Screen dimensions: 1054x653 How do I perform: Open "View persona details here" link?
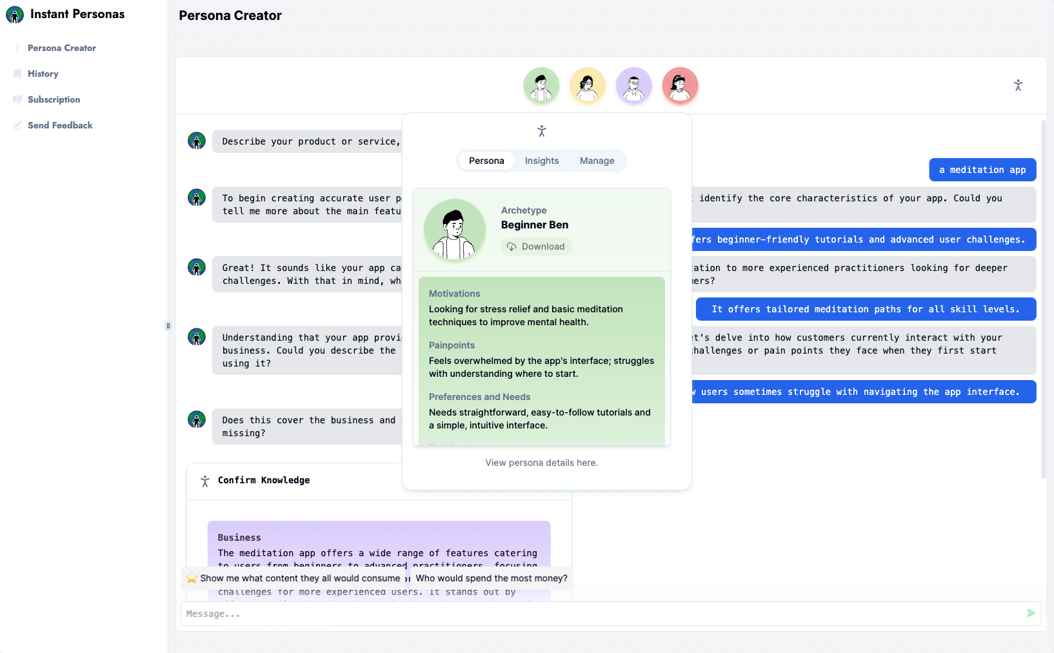(x=541, y=463)
